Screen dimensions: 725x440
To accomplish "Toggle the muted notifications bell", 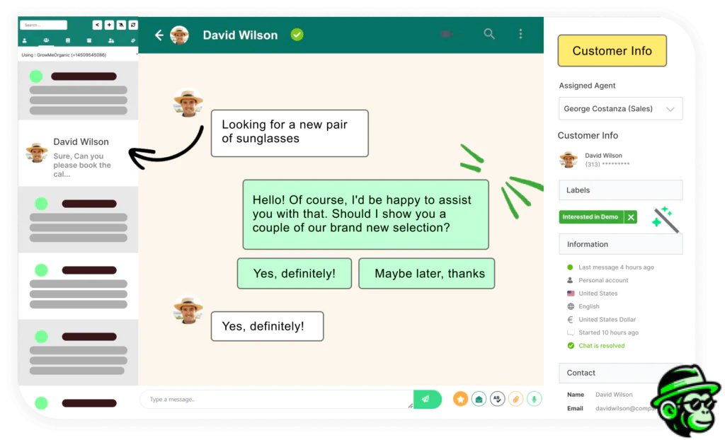I will pos(121,25).
